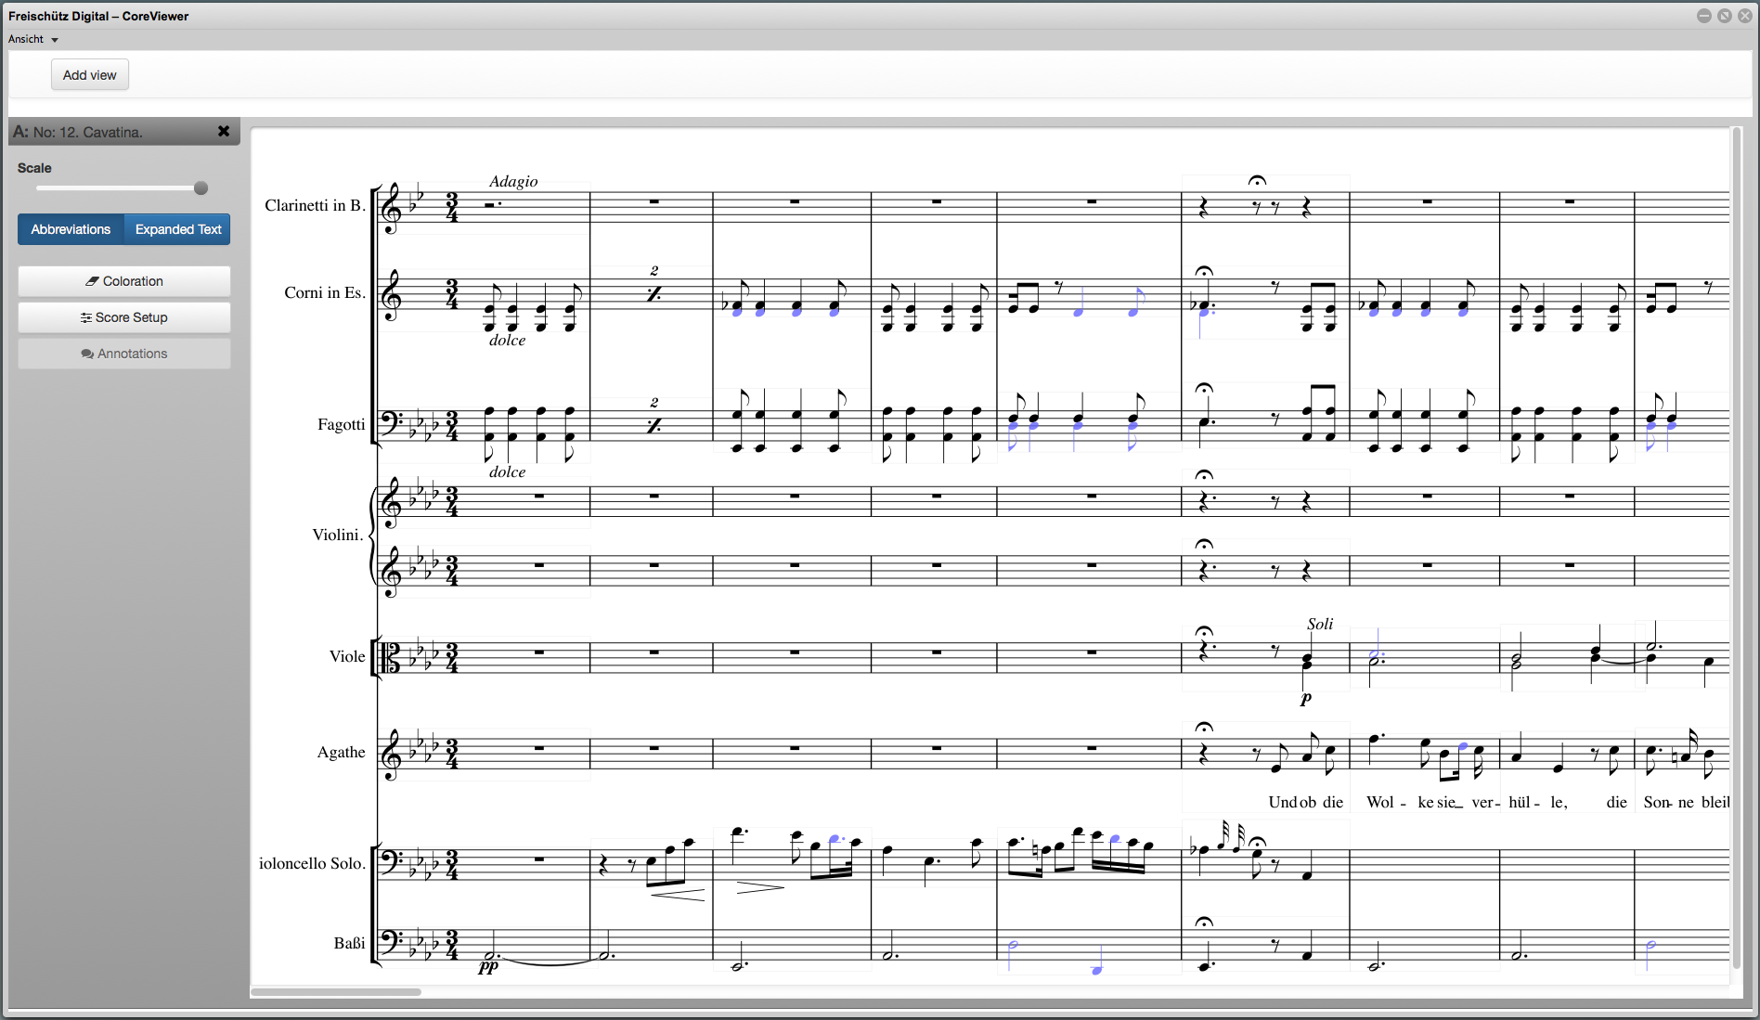Open the Score Setup options

pos(124,317)
